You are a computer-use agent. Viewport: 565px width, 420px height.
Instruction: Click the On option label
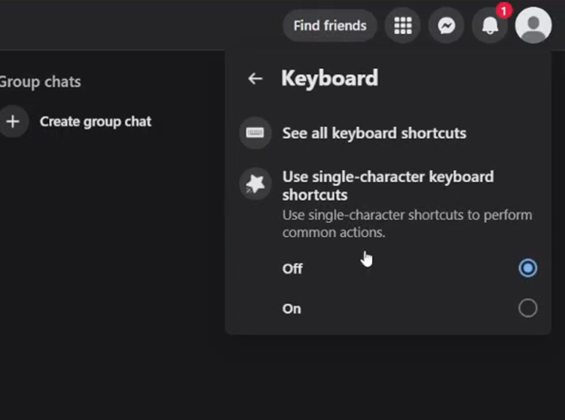click(292, 309)
